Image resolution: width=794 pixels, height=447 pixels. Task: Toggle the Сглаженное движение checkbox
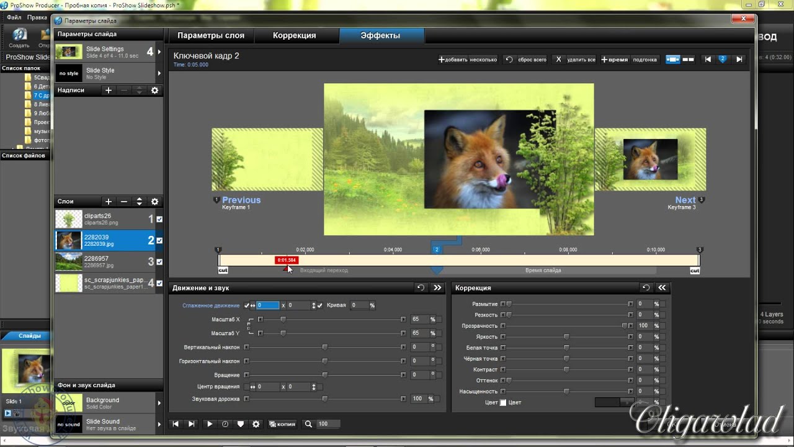(x=247, y=305)
